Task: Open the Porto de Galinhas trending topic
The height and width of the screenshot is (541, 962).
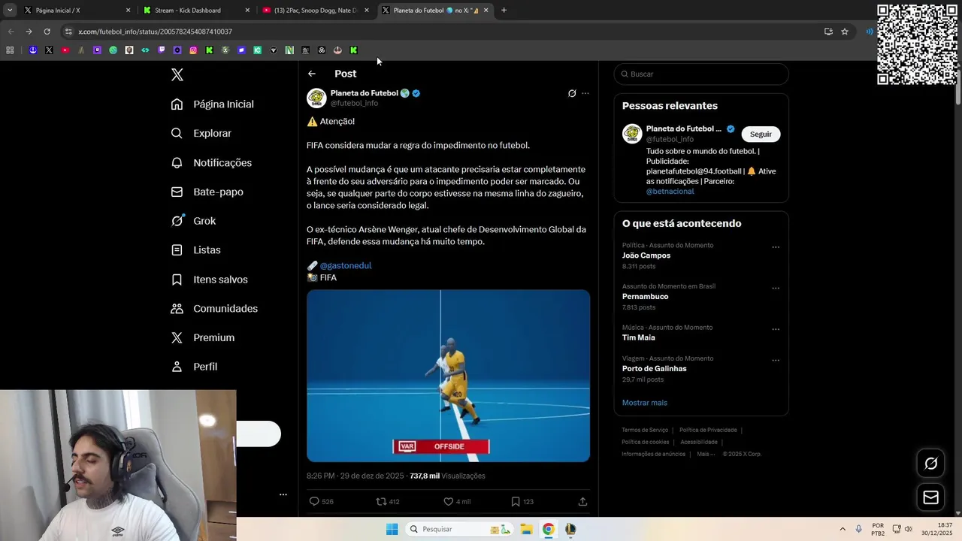Action: 654,368
